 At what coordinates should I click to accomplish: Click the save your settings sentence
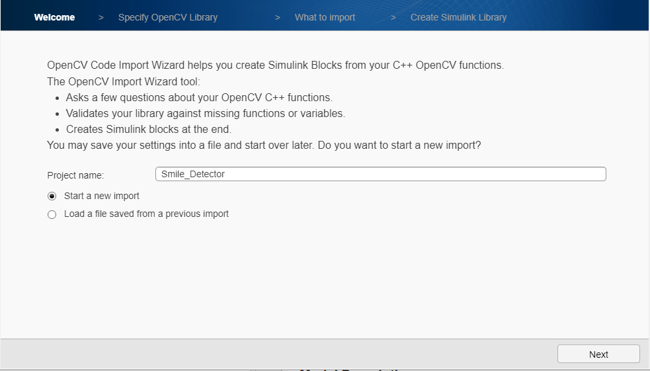pyautogui.click(x=264, y=145)
